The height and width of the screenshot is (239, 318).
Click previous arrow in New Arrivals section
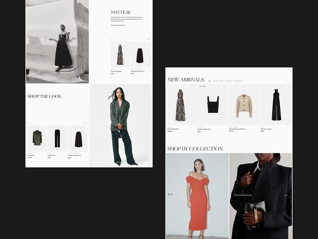pos(287,81)
